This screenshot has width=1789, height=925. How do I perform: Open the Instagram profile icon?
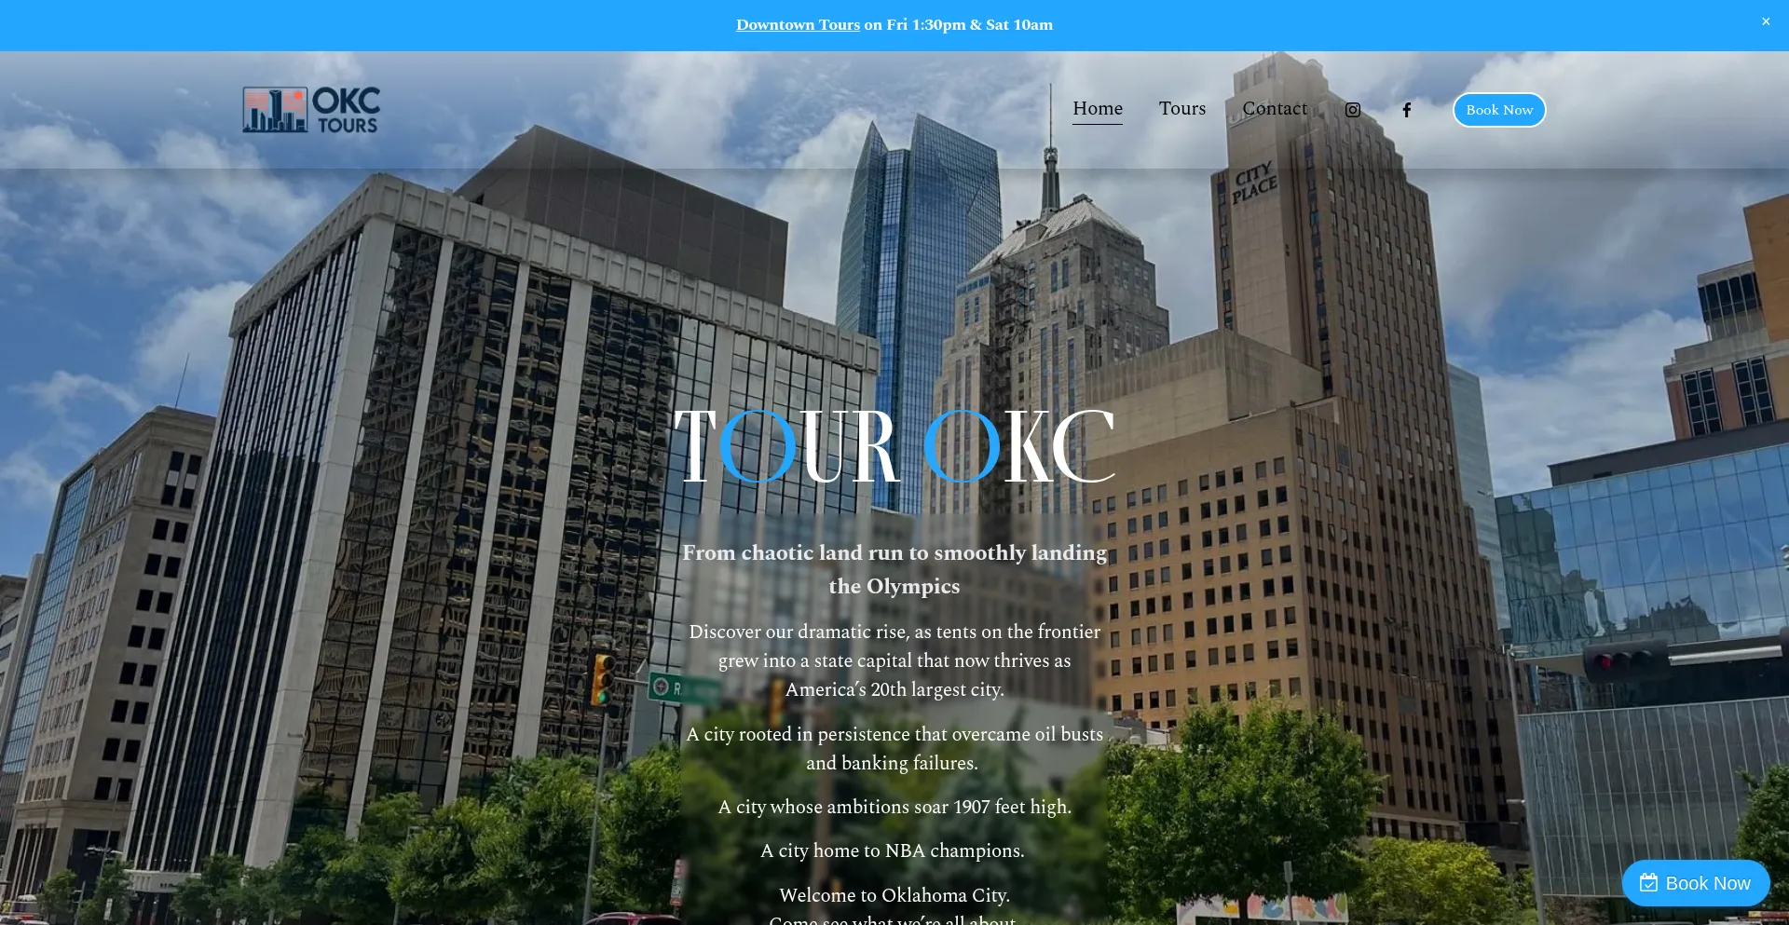1352,110
